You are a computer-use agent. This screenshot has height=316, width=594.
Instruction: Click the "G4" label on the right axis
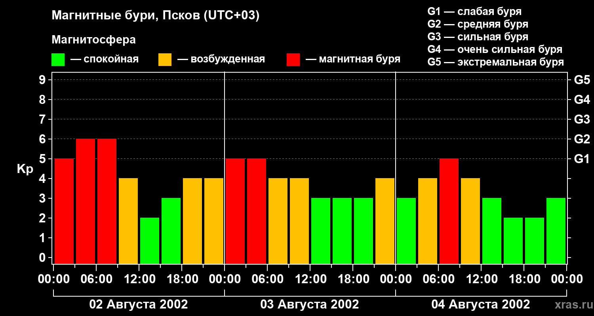coord(582,100)
